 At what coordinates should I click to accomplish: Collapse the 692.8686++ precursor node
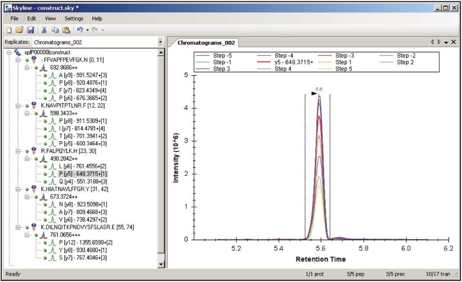[x=27, y=68]
